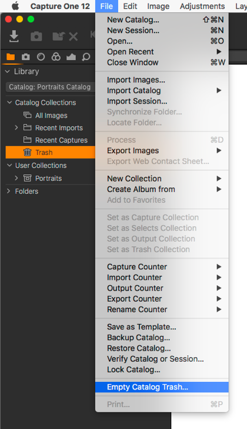
Task: Open the Details tool tab magnifier icon
Action: (86, 57)
